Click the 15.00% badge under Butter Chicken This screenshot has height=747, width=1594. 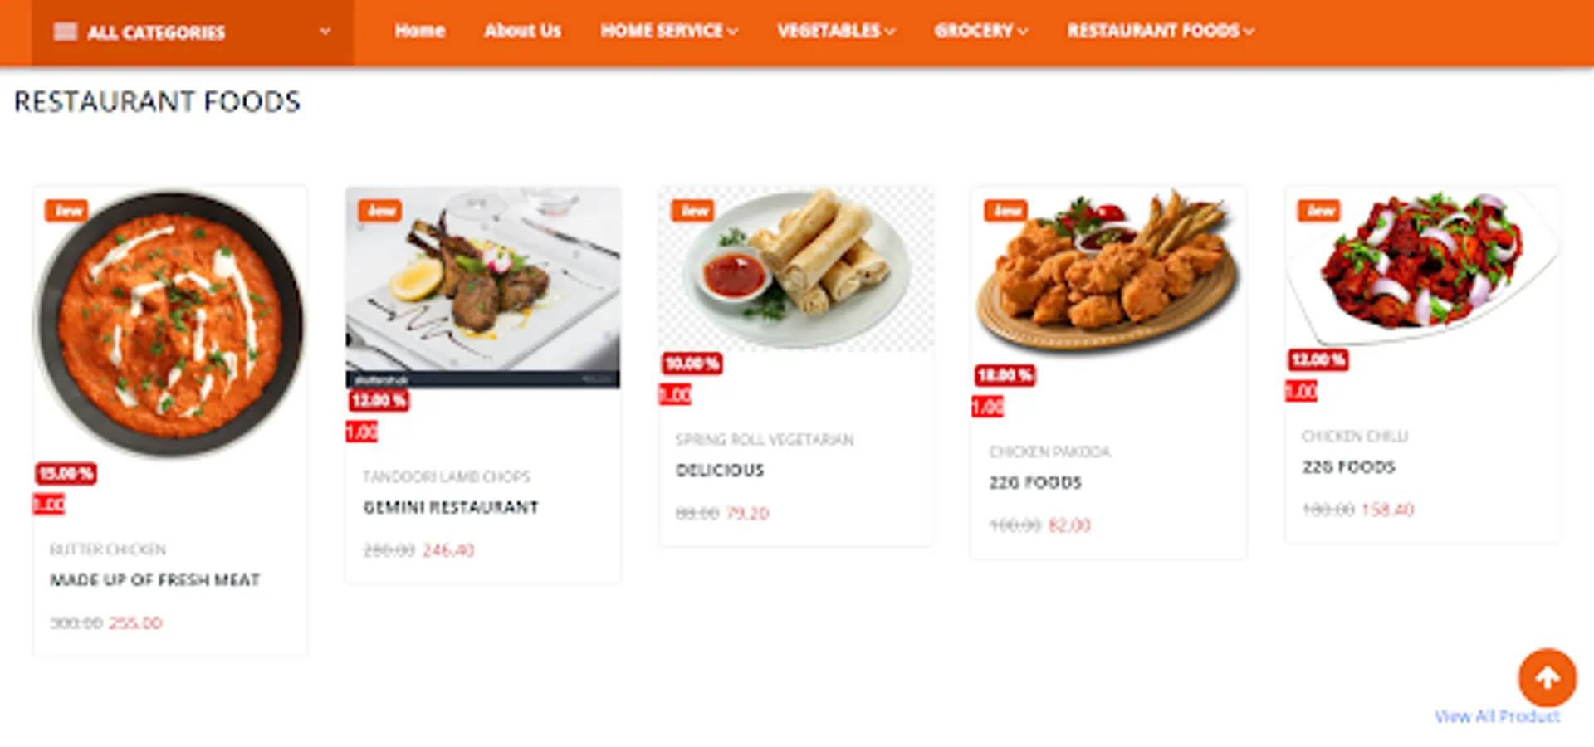tap(66, 473)
